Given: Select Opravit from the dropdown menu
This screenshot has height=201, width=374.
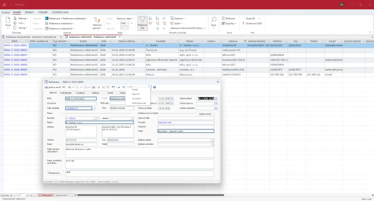Looking at the screenshot, I should tap(136, 94).
